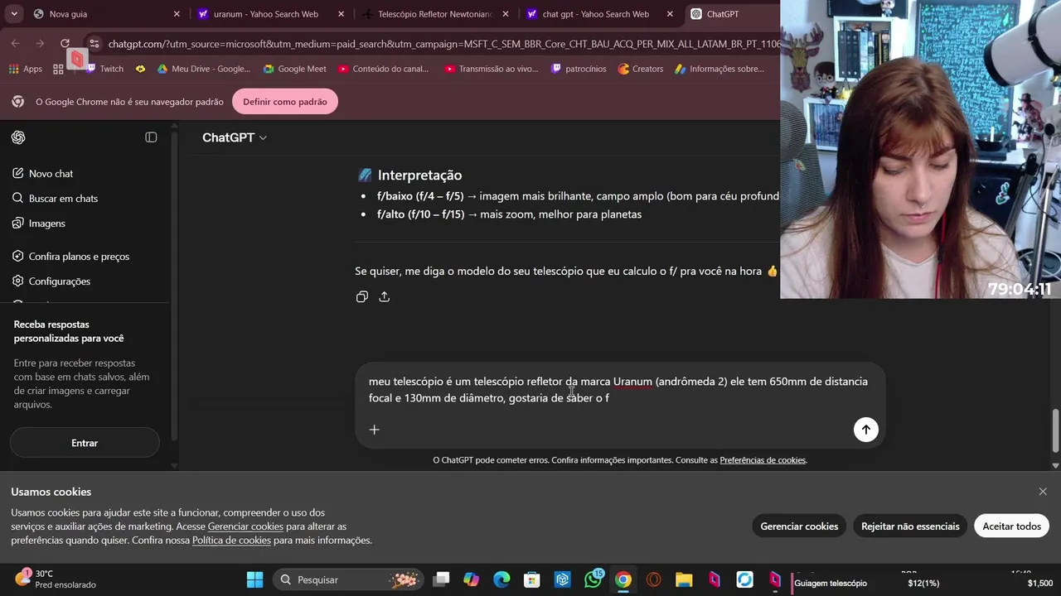
Task: Open Task View on taskbar
Action: click(441, 580)
